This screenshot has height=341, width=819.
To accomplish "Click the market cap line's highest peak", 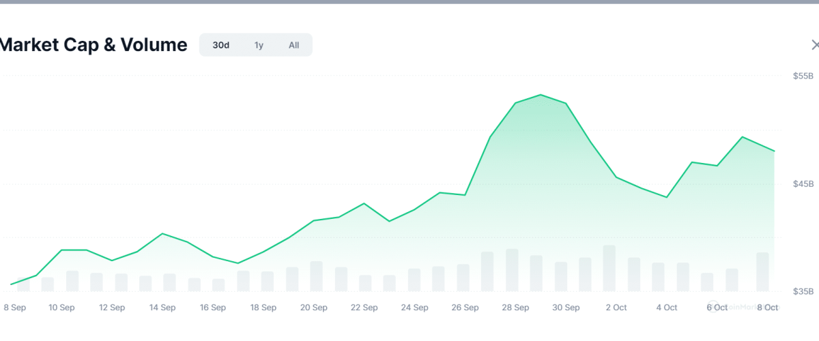I will pyautogui.click(x=541, y=95).
